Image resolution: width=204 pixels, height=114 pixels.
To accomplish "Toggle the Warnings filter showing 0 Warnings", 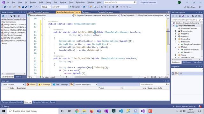I will tap(44, 85).
